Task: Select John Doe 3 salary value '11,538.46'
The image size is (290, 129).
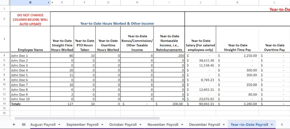Action: click(x=200, y=65)
